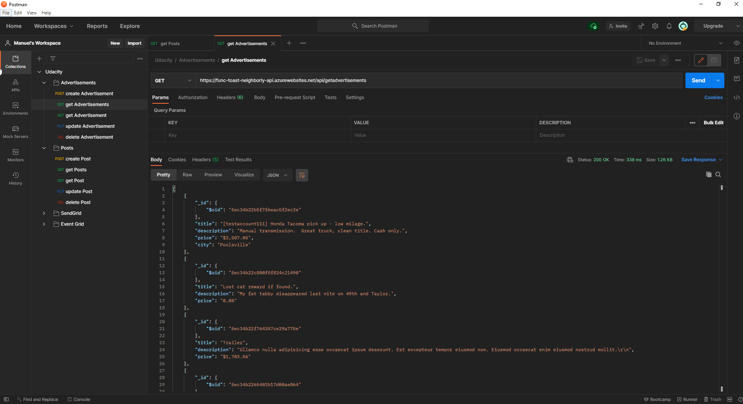Image resolution: width=743 pixels, height=404 pixels.
Task: Click Save Response
Action: 698,160
